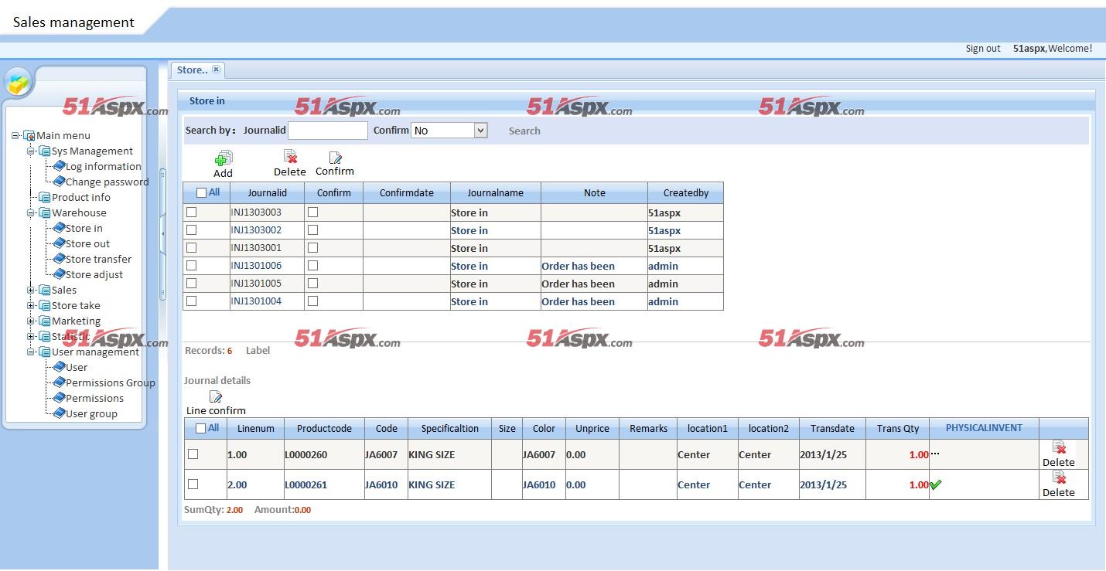Viewport: 1106px width, 571px height.
Task: Close the Store tab using its X icon
Action: [216, 70]
